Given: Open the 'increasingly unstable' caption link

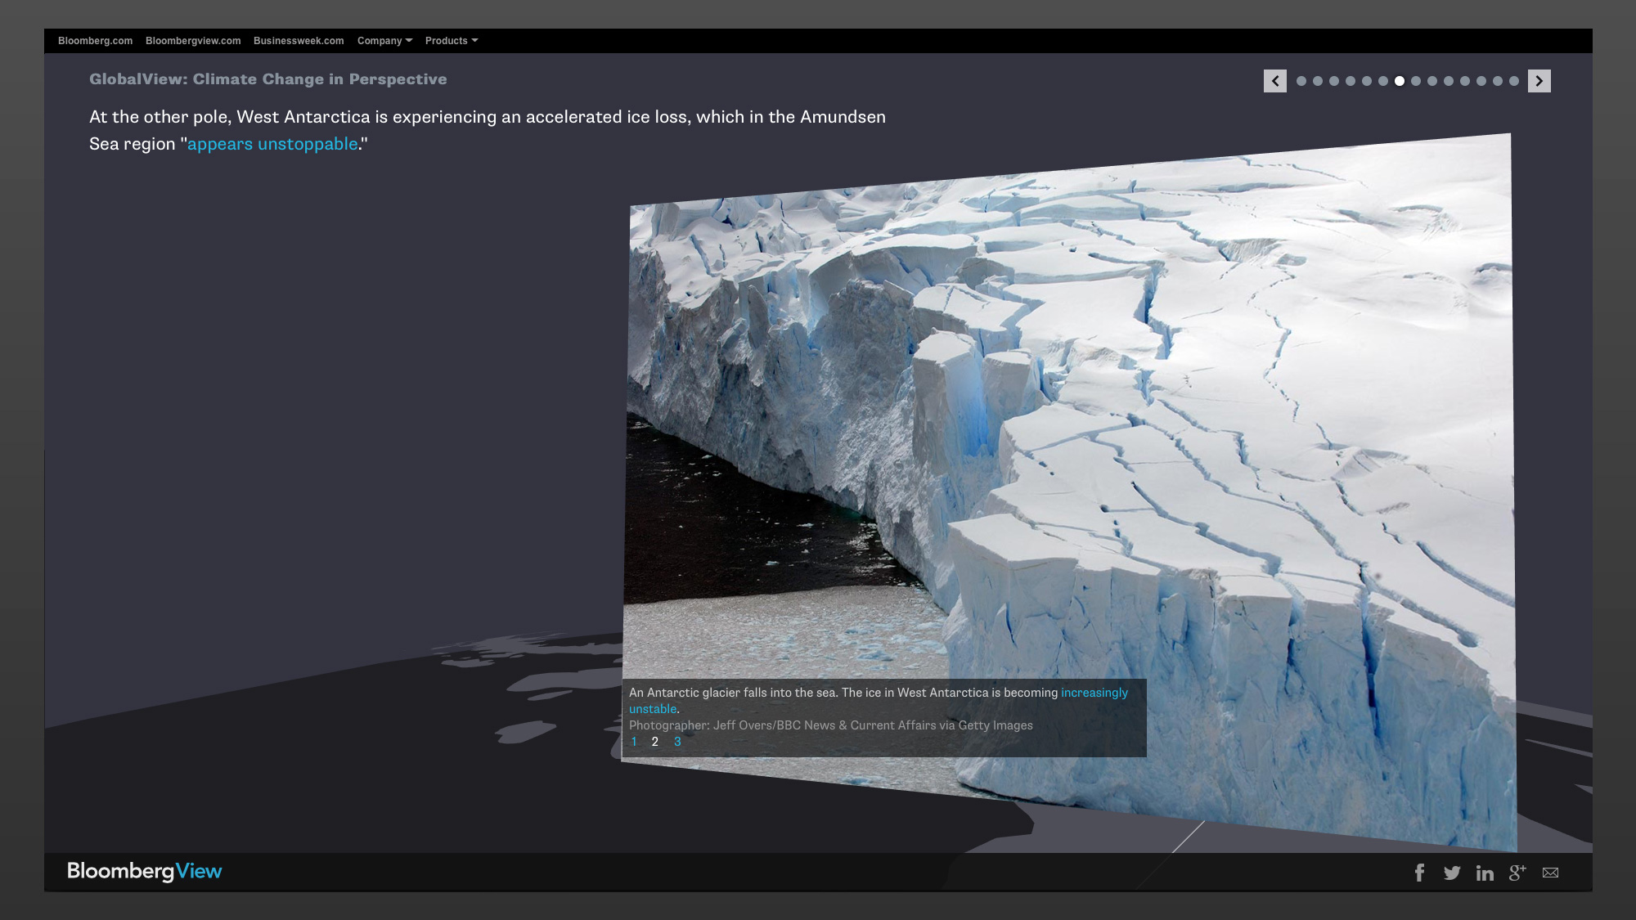Looking at the screenshot, I should click(1094, 693).
